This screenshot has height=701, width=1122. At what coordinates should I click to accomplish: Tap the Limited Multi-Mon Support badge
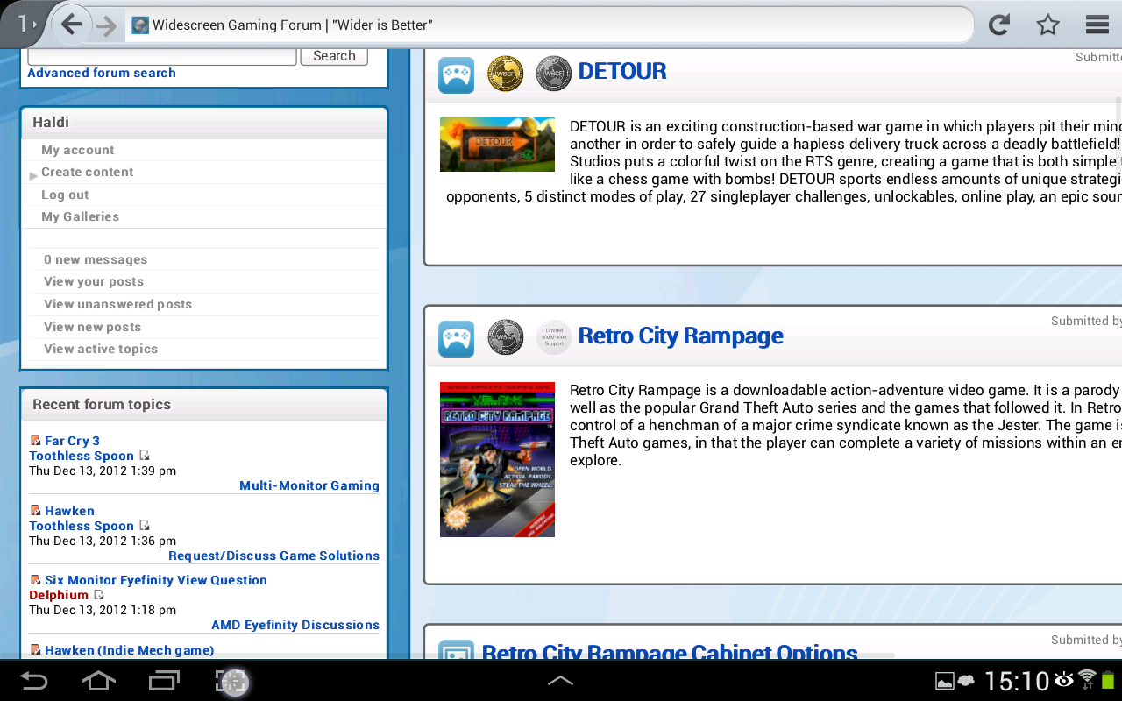pyautogui.click(x=554, y=337)
